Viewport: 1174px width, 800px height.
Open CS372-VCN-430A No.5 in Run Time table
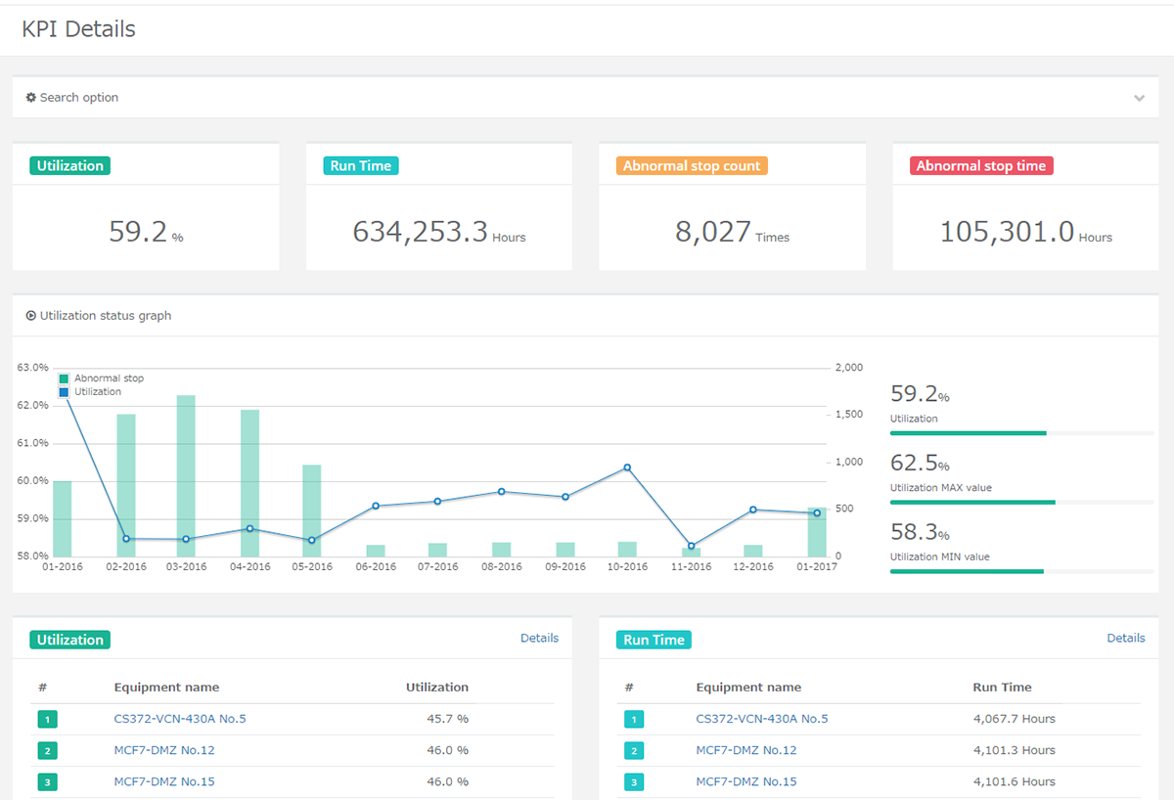click(762, 719)
